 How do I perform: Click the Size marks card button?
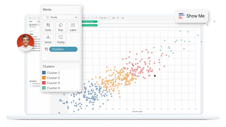[x=60, y=27]
